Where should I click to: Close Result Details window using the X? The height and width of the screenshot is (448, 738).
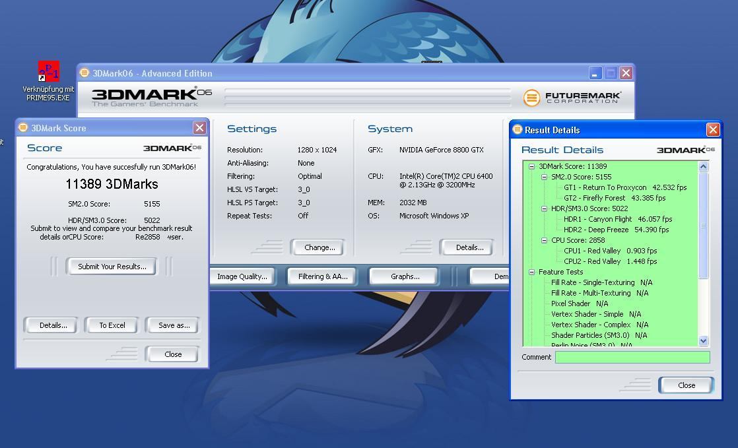coord(713,129)
